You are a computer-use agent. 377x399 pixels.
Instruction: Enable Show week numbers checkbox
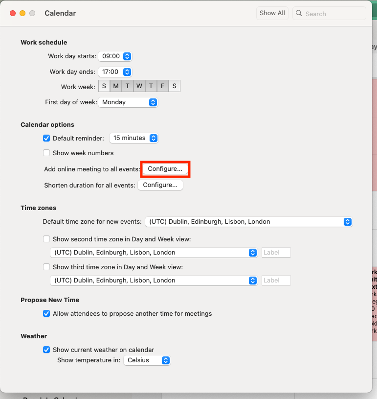pyautogui.click(x=47, y=153)
